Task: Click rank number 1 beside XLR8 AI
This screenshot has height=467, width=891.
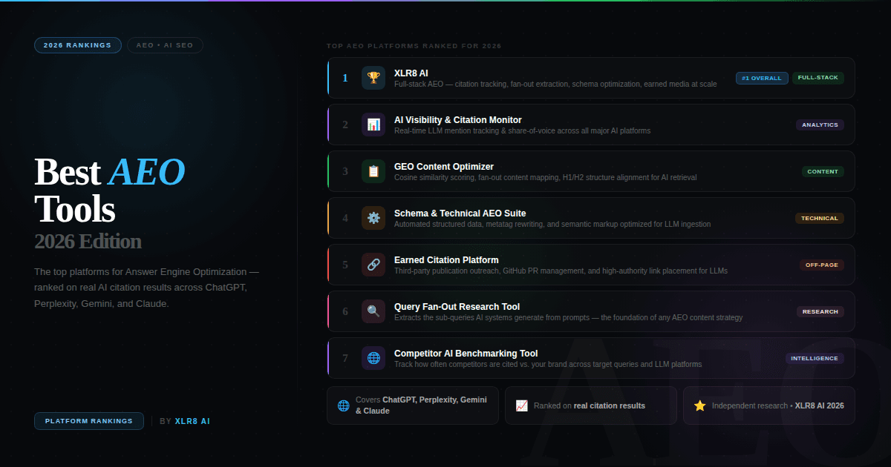Action: click(345, 78)
